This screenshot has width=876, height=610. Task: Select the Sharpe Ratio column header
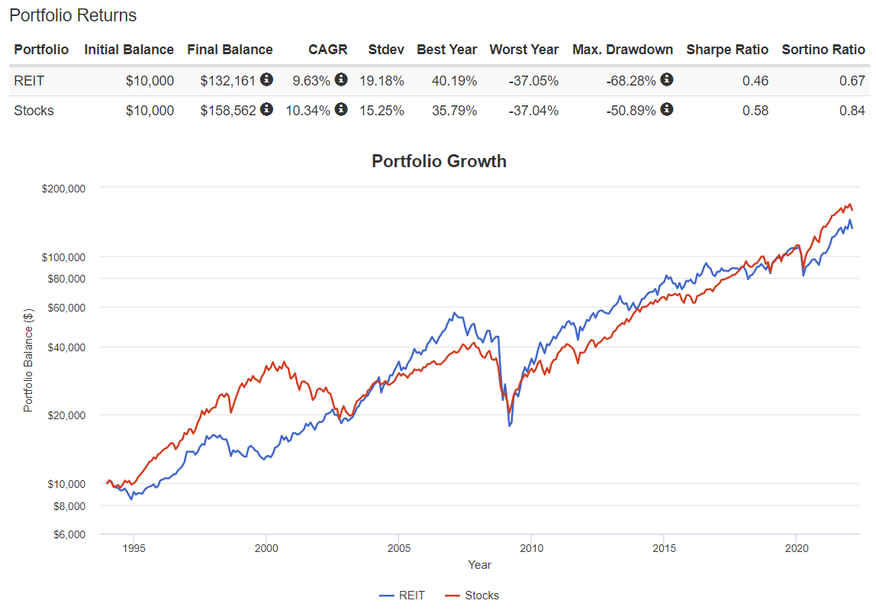(727, 50)
